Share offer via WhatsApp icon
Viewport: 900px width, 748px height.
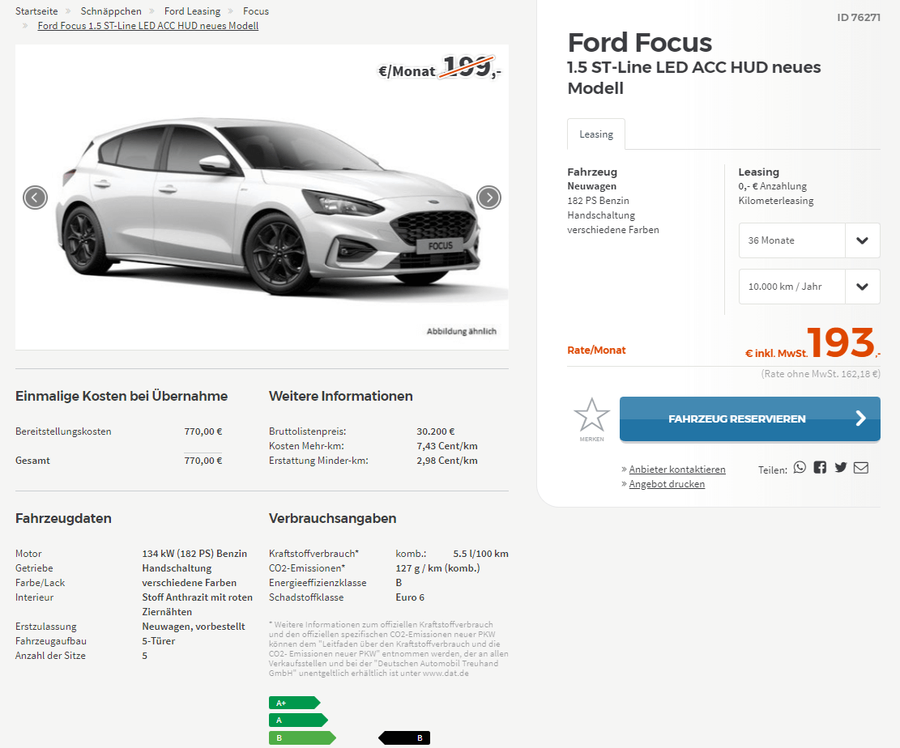point(800,468)
